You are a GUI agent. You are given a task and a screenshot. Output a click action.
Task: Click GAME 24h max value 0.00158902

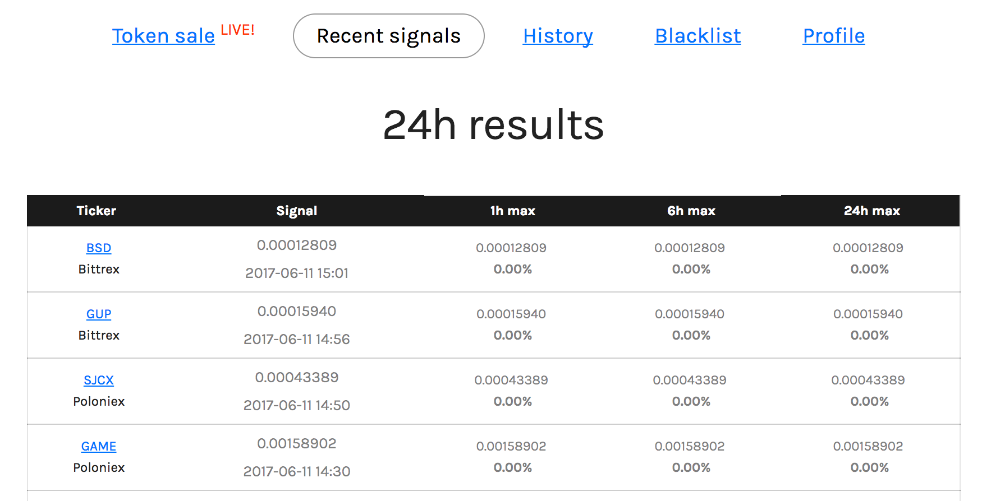tap(868, 446)
